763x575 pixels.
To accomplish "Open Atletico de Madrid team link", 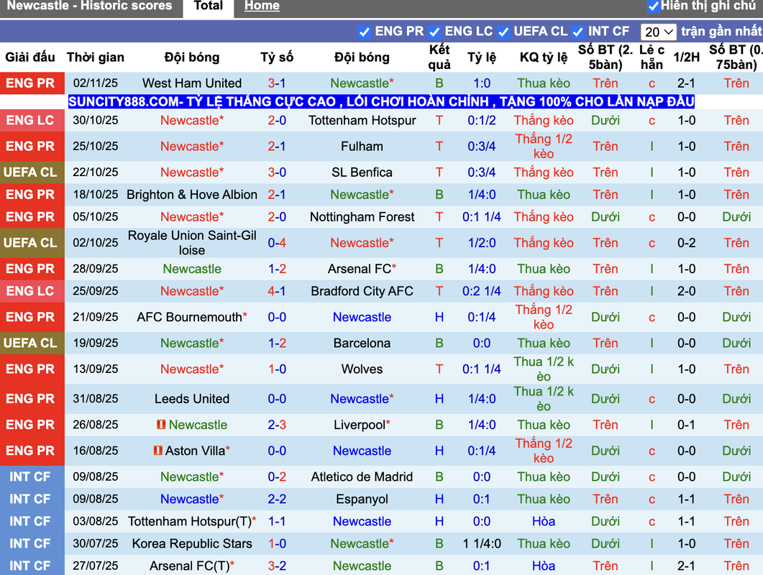I will pyautogui.click(x=362, y=477).
